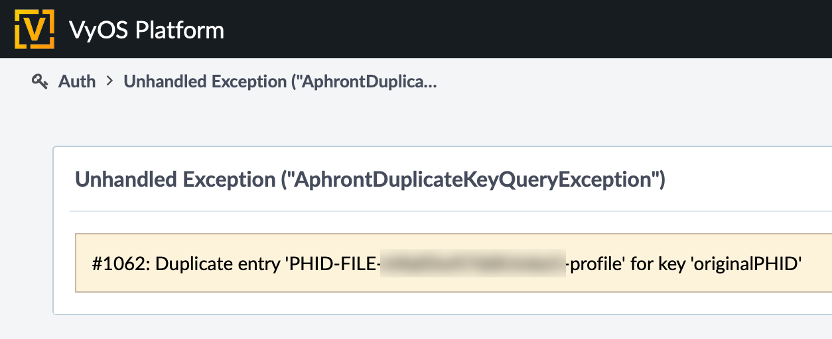Screen dimensions: 832x339
Task: Go home via VyOS Platform title
Action: coord(147,30)
